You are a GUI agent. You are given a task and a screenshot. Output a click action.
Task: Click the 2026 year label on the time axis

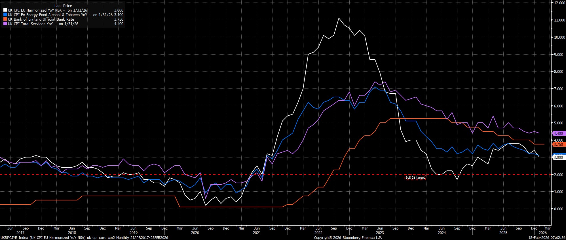542,233
